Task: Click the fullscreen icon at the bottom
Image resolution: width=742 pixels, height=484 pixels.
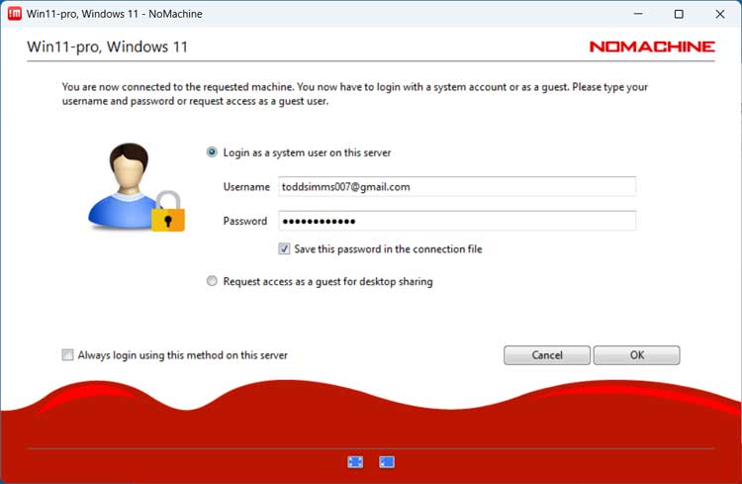Action: 355,462
